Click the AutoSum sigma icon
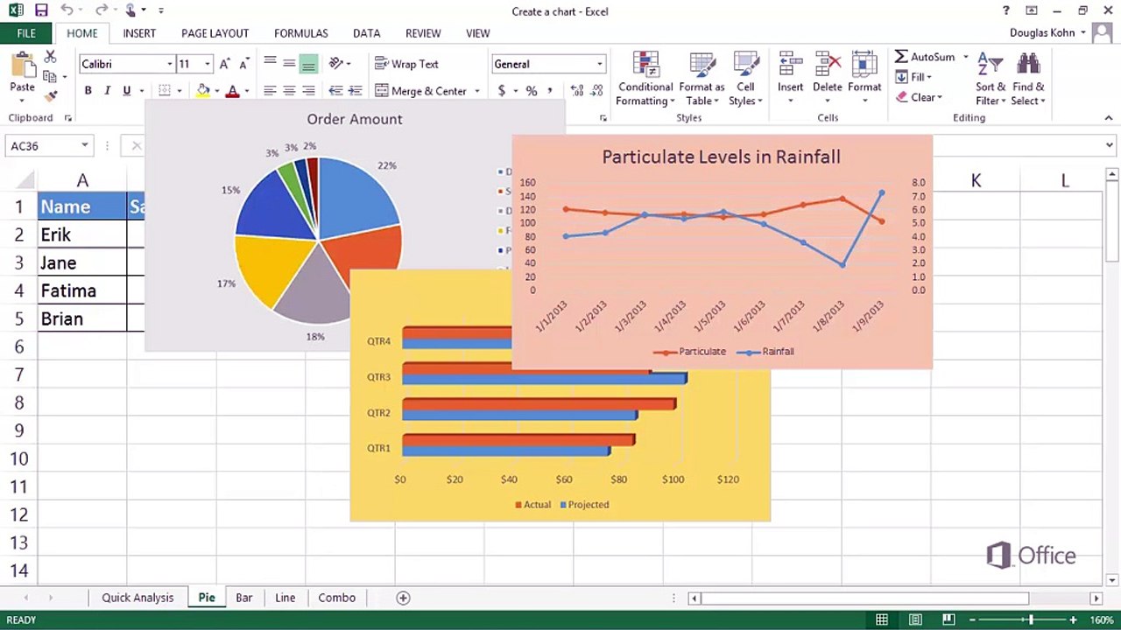Image resolution: width=1121 pixels, height=630 pixels. click(901, 57)
